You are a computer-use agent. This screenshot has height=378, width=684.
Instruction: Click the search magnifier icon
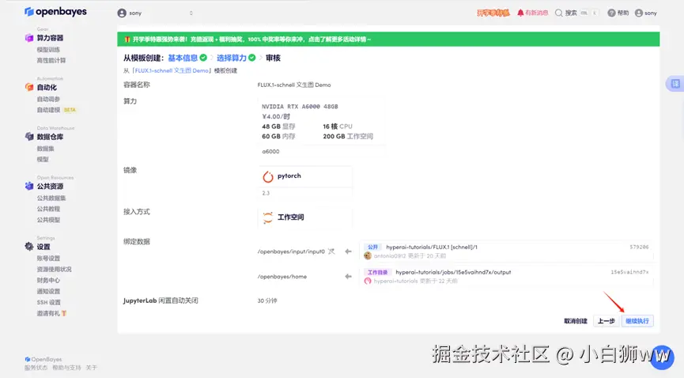coord(559,13)
